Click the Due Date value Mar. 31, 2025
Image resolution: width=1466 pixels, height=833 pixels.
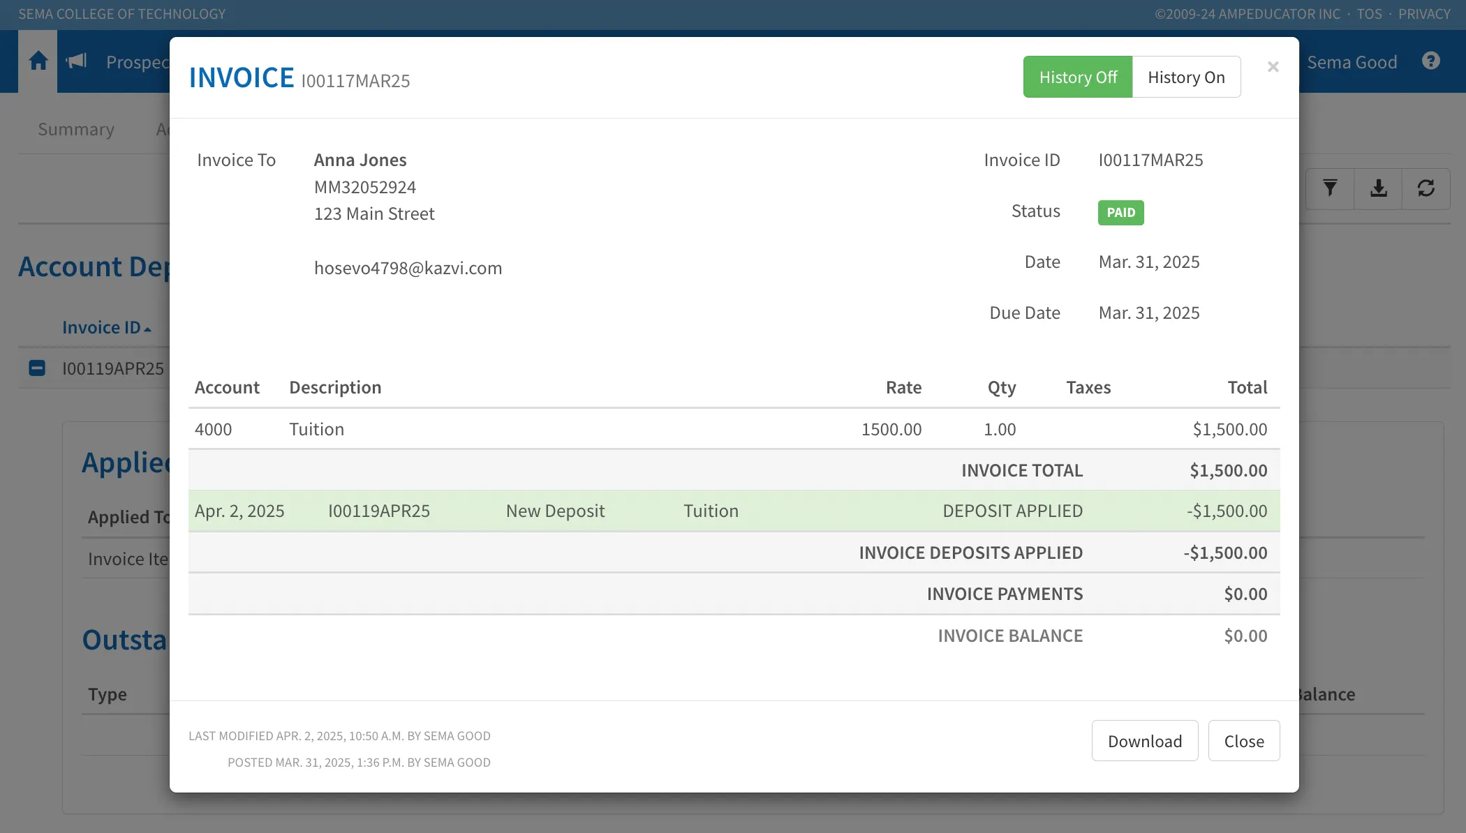(x=1149, y=313)
